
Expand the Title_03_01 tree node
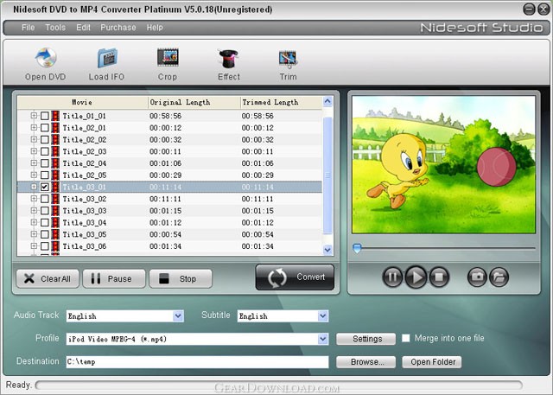click(x=34, y=187)
